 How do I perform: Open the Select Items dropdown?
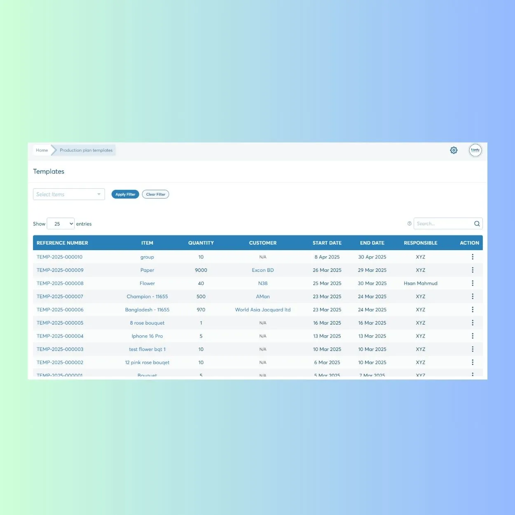[68, 194]
